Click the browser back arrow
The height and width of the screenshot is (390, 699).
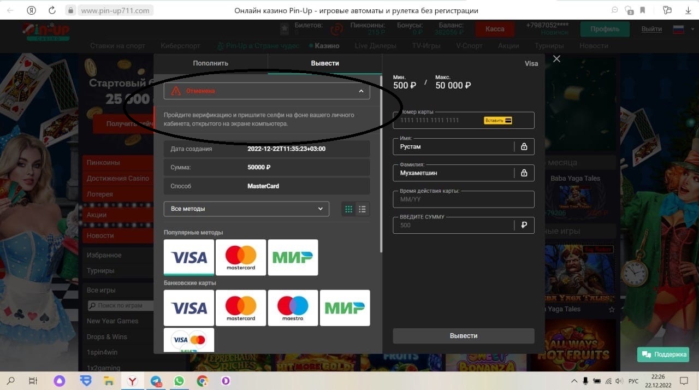pos(10,10)
